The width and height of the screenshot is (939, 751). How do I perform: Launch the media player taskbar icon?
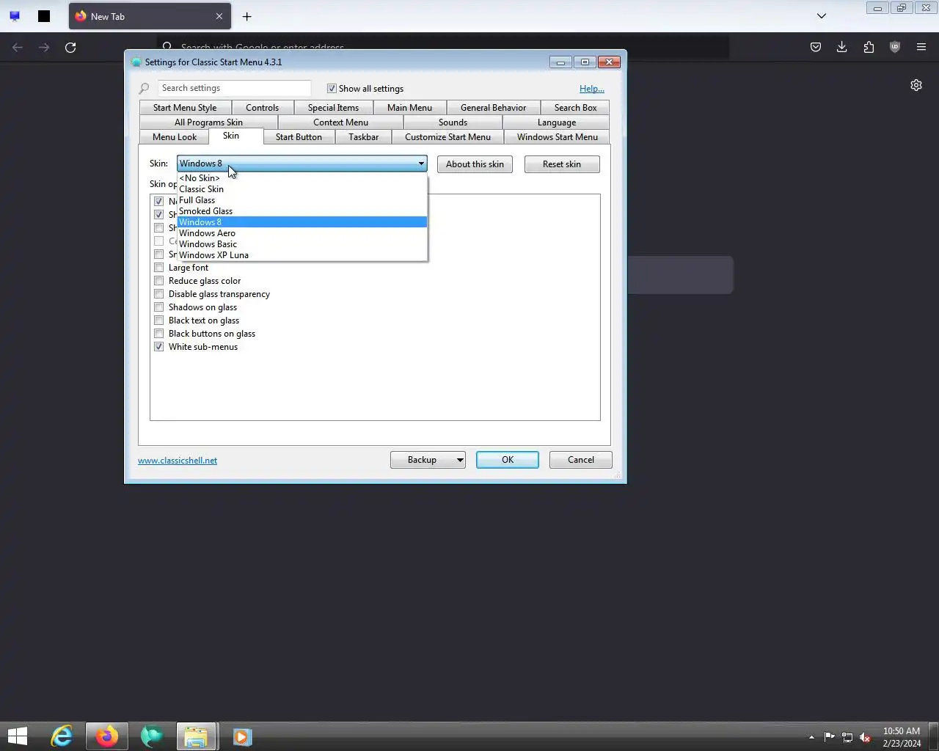(x=242, y=736)
